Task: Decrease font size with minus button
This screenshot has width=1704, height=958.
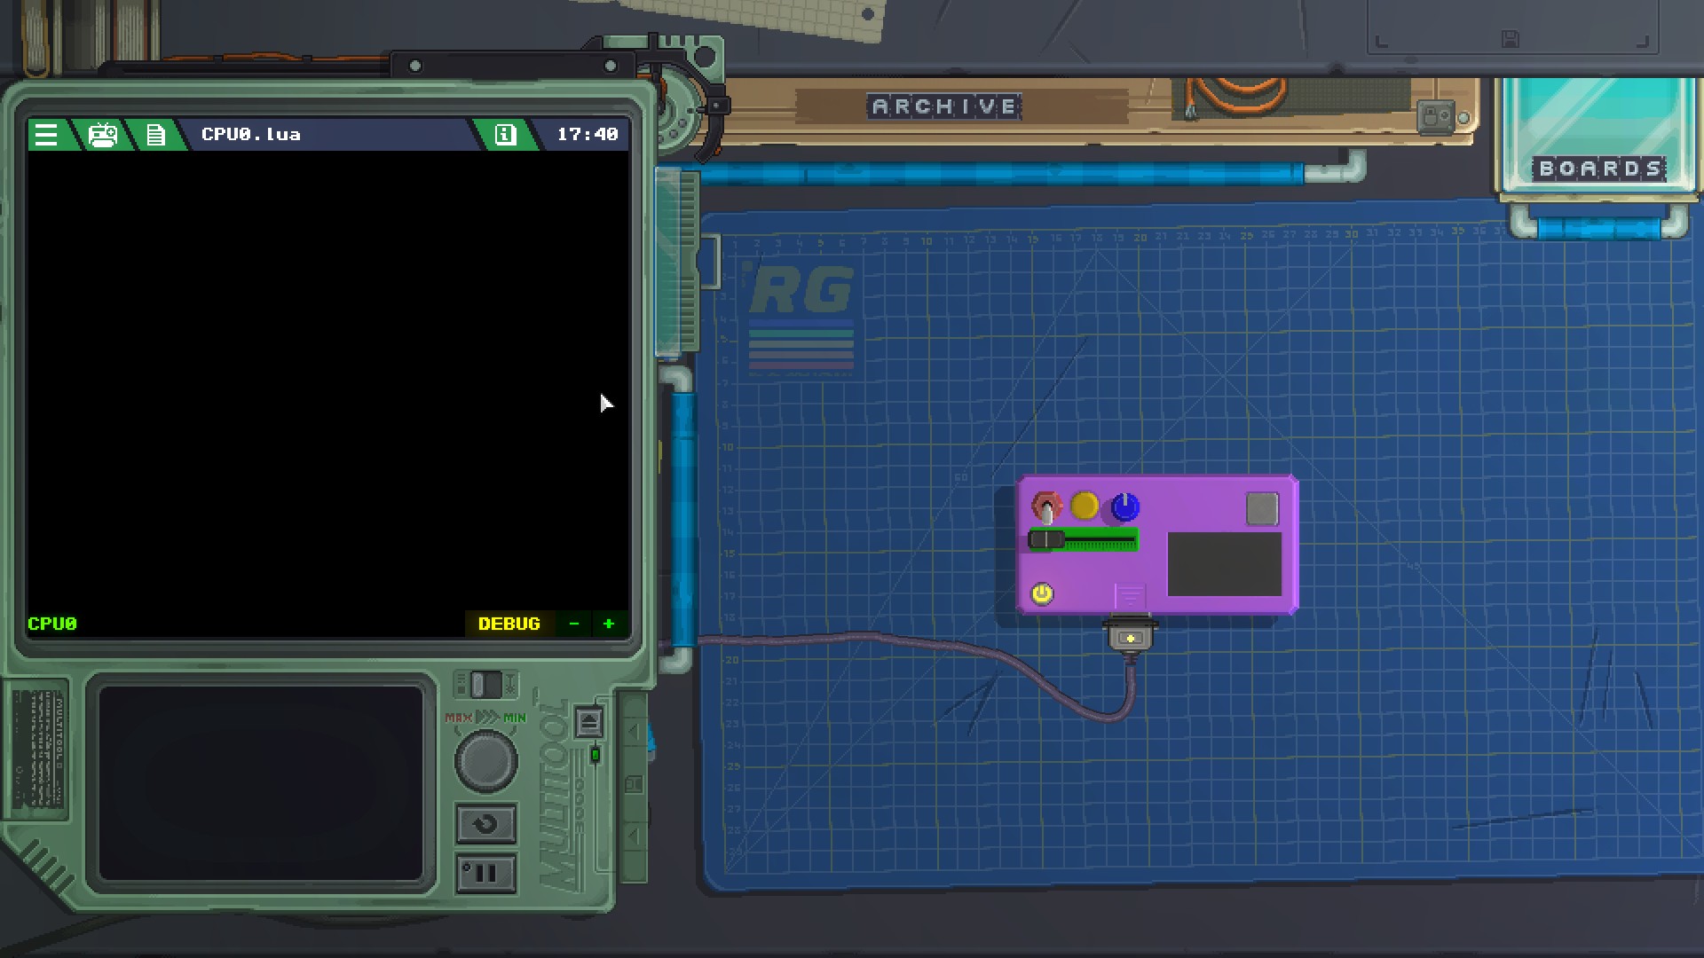Action: (x=574, y=624)
